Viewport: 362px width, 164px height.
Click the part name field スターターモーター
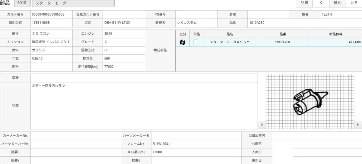coord(73,4)
